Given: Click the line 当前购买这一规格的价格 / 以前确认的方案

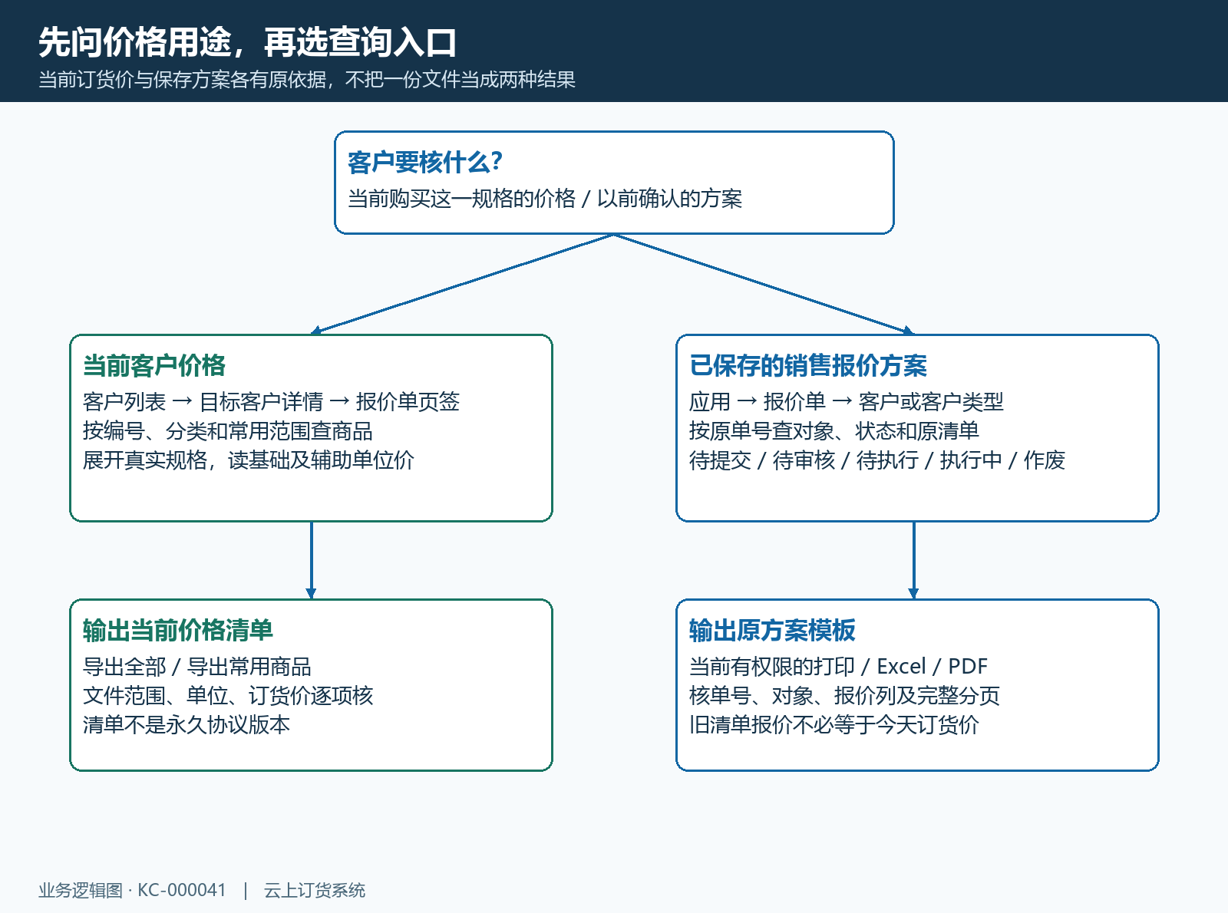Looking at the screenshot, I should tap(545, 199).
